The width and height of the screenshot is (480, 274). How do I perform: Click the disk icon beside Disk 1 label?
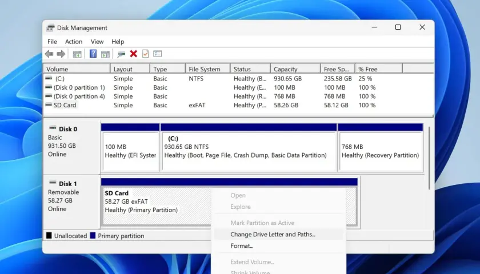click(53, 183)
